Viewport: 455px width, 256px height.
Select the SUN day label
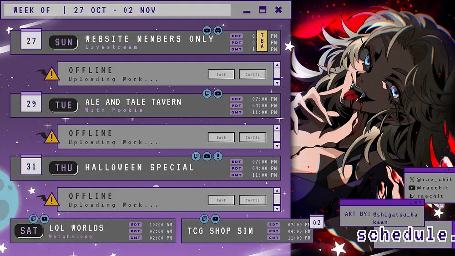[63, 42]
